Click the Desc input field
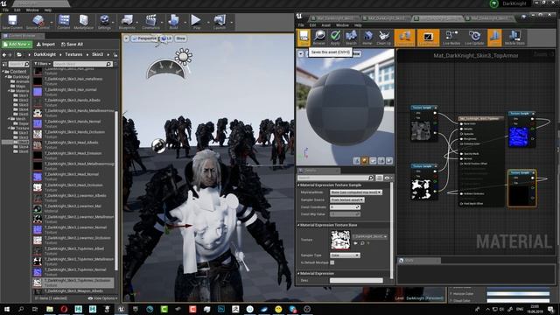The width and height of the screenshot is (560, 315). [356, 280]
